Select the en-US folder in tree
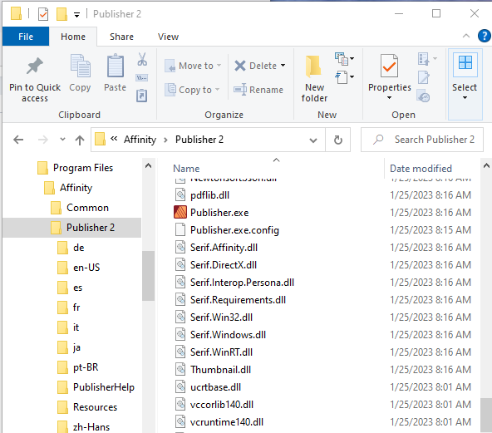Image resolution: width=492 pixels, height=433 pixels. [79, 268]
